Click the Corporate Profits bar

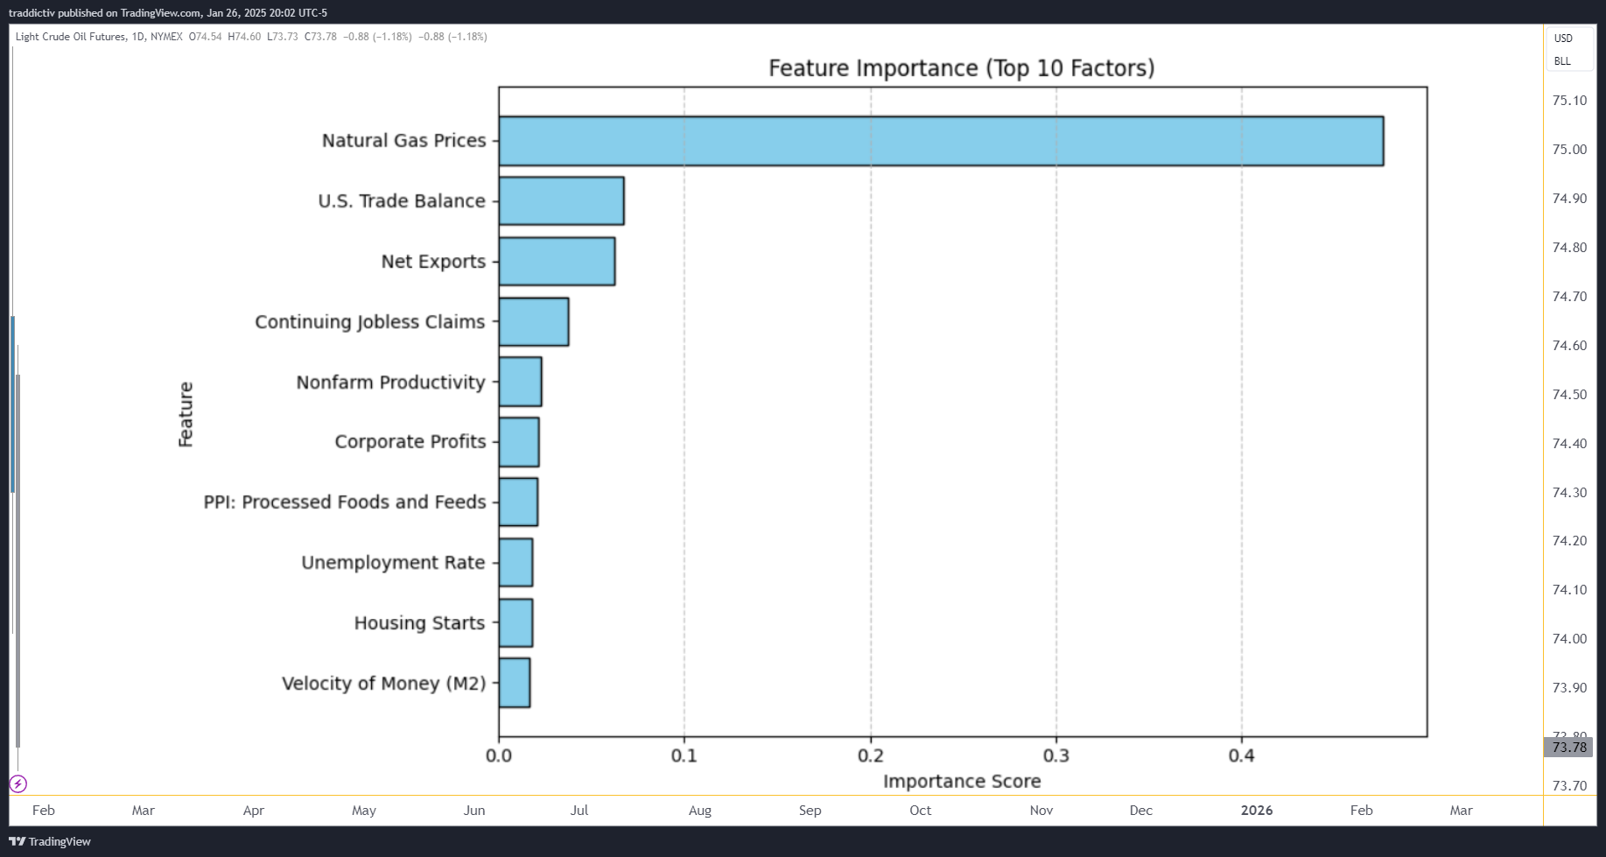[x=519, y=442]
